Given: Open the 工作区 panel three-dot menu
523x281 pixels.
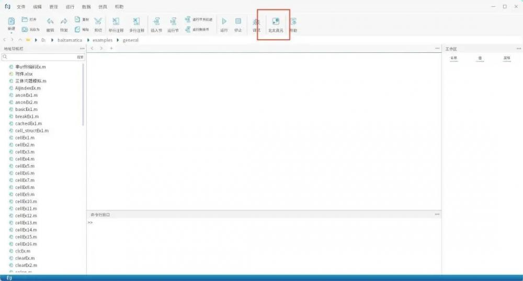Looking at the screenshot, I should click(518, 49).
